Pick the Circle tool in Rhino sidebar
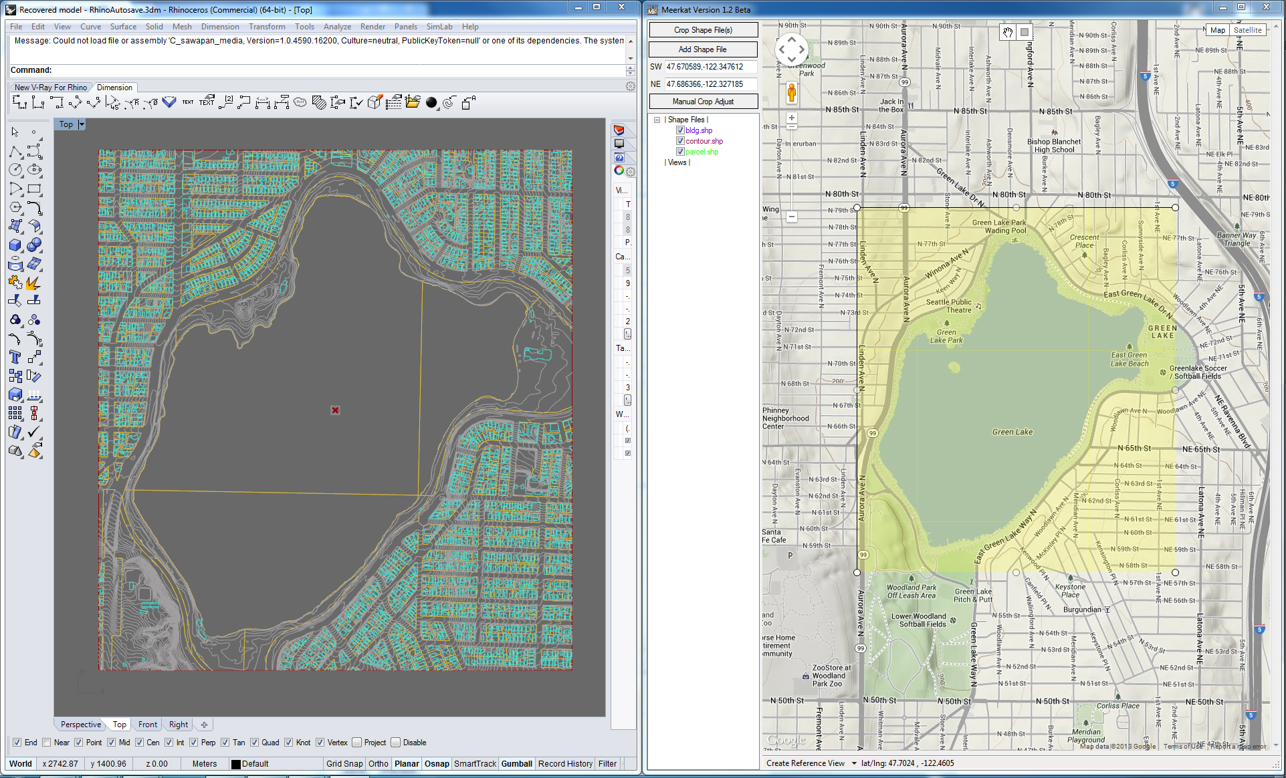This screenshot has height=778, width=1286. [15, 170]
